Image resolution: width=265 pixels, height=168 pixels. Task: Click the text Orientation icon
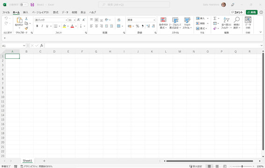pos(107,20)
